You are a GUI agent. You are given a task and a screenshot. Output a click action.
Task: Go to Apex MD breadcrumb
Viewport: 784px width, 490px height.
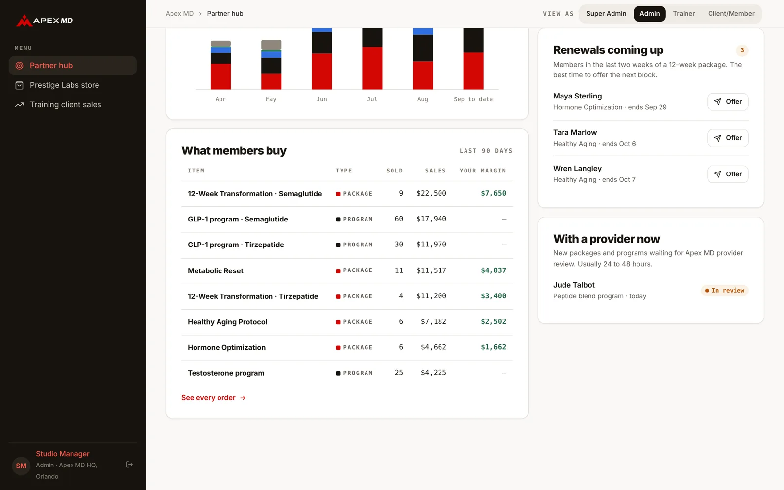click(179, 14)
